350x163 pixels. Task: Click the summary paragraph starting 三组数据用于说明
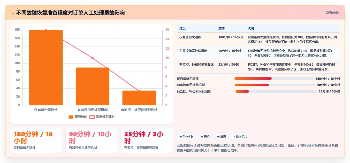coord(258,148)
